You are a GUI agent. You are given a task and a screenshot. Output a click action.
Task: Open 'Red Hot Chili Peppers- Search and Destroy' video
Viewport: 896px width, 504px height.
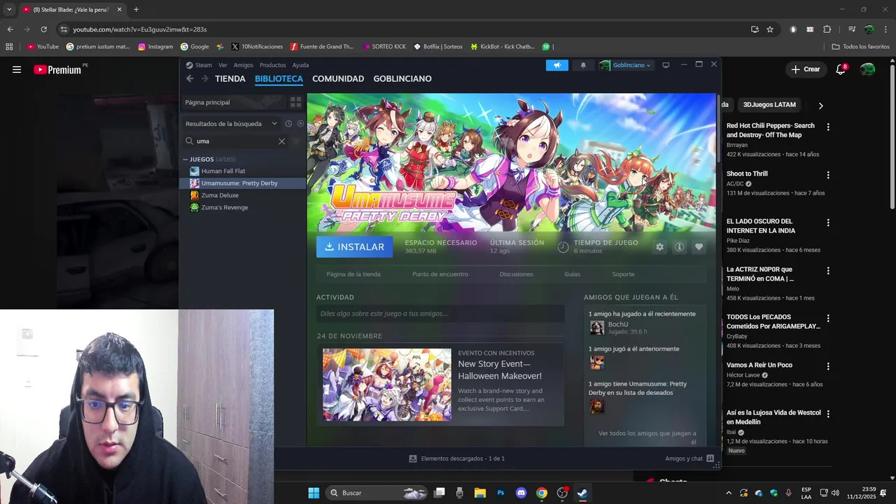tap(771, 130)
